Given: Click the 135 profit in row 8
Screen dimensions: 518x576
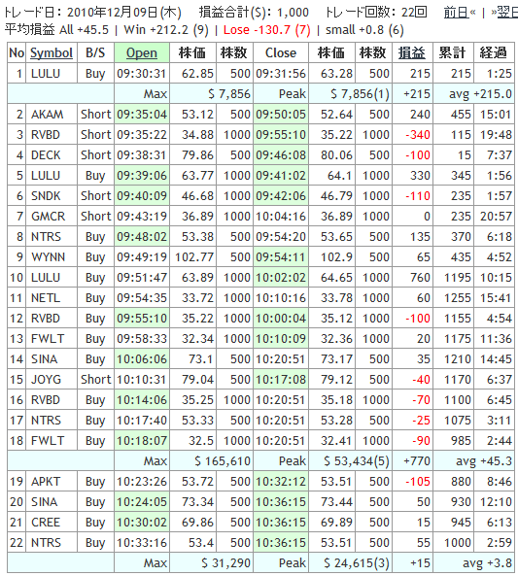Looking at the screenshot, I should coord(420,237).
